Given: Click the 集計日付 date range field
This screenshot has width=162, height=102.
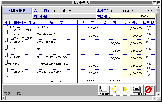Looking at the screenshot, I should coord(126,11).
